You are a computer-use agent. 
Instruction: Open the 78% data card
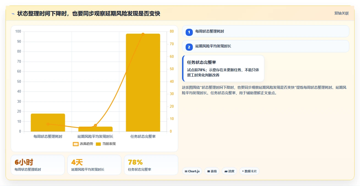[151, 165]
